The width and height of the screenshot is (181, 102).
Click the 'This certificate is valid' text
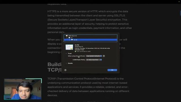pyautogui.click(x=83, y=52)
